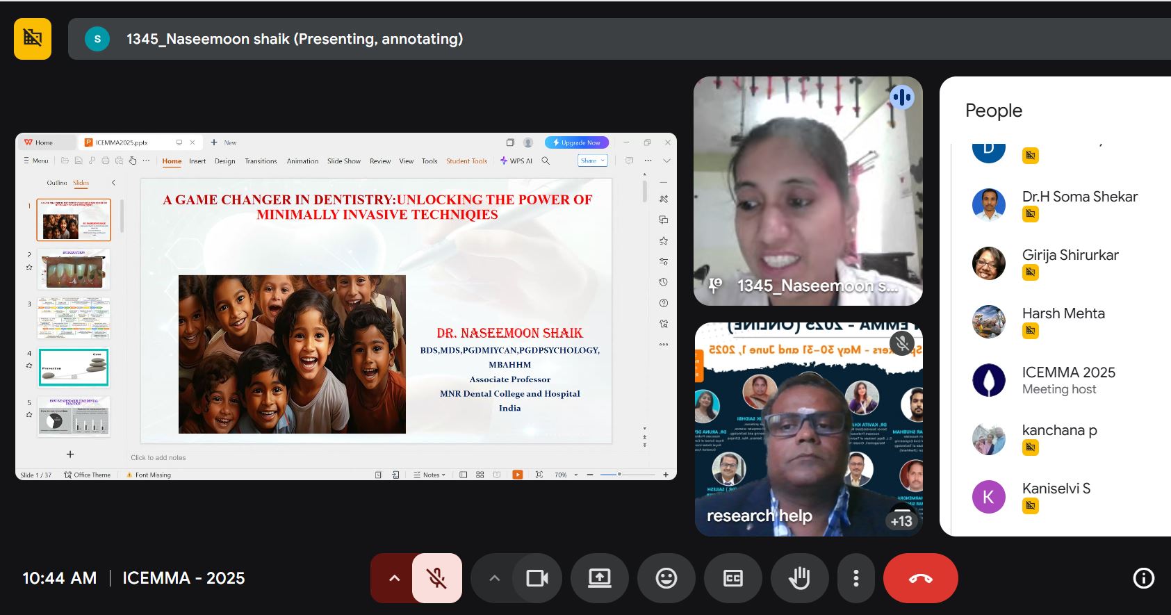Click the present screen (share) button
This screenshot has height=615, width=1171.
coord(600,578)
